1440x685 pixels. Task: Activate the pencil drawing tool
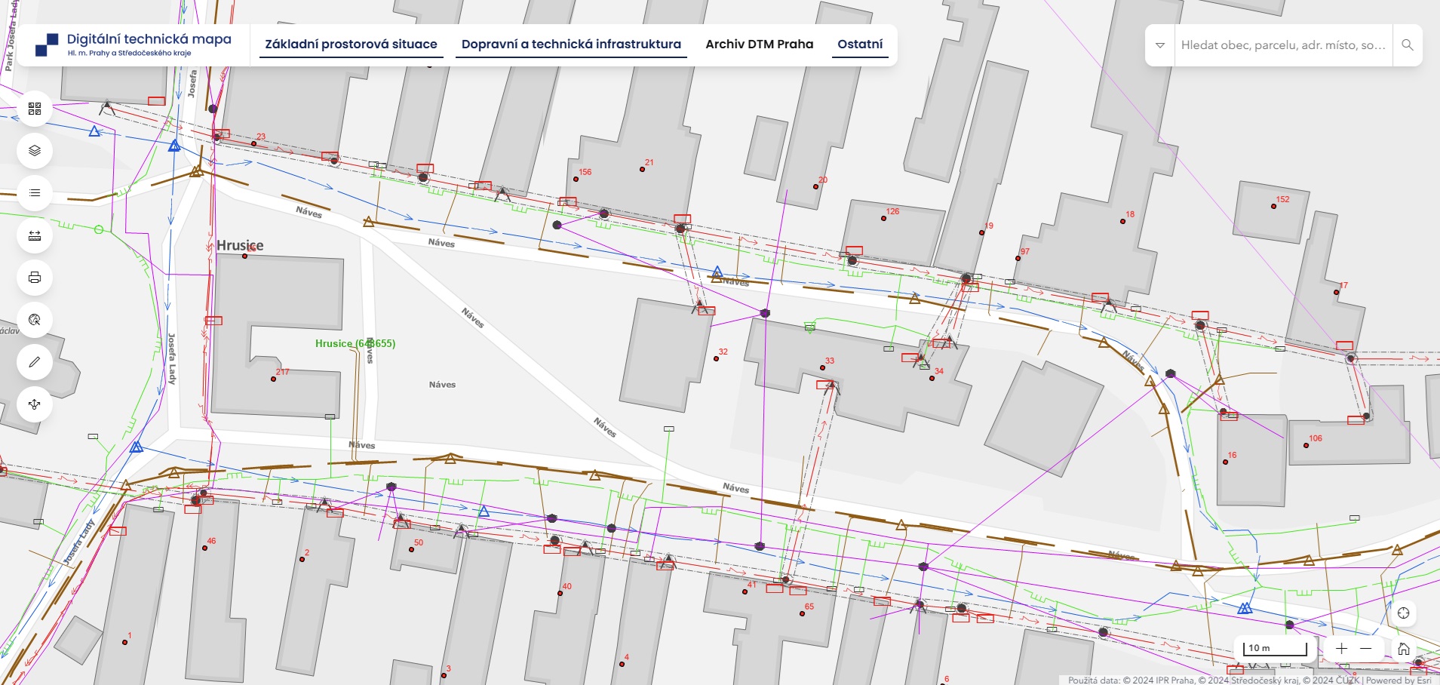[35, 362]
